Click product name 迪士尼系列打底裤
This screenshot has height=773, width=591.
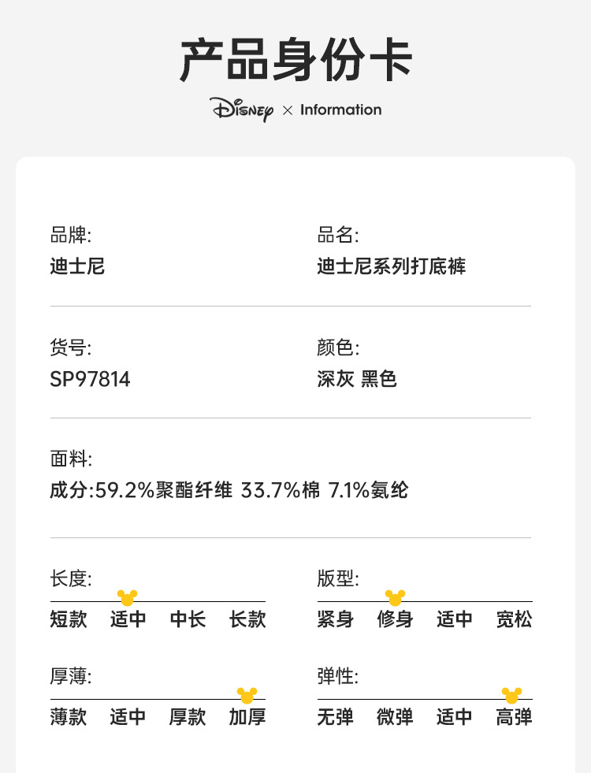392,266
